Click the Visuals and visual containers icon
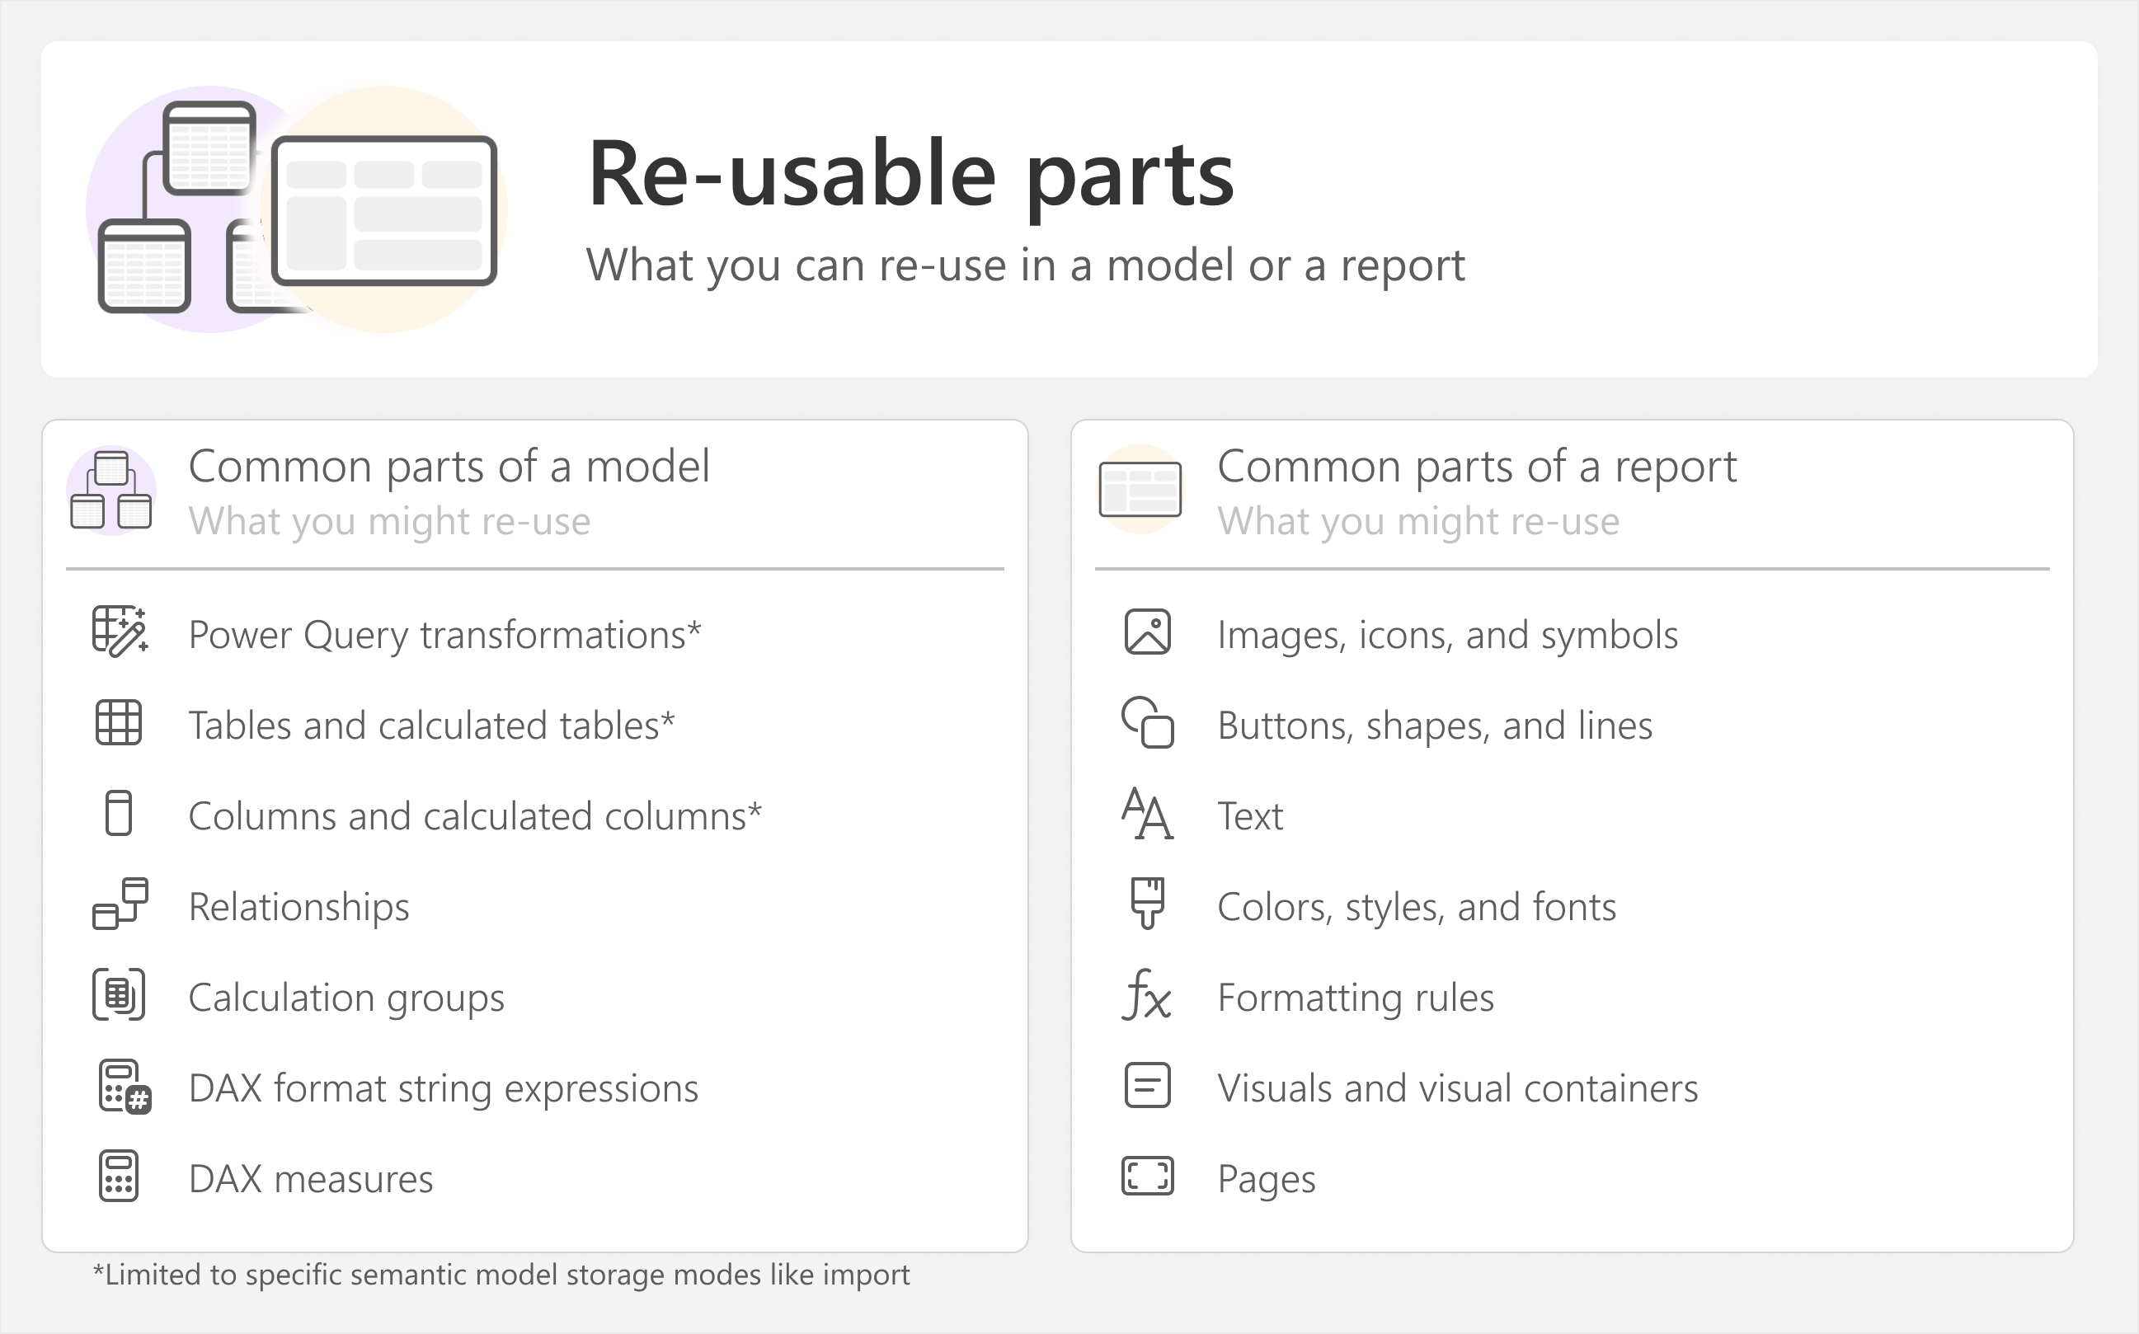The height and width of the screenshot is (1334, 2139). tap(1147, 1085)
